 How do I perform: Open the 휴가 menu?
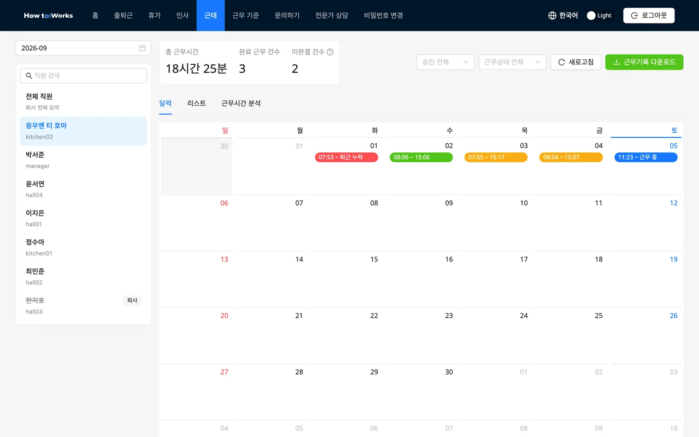pyautogui.click(x=155, y=16)
